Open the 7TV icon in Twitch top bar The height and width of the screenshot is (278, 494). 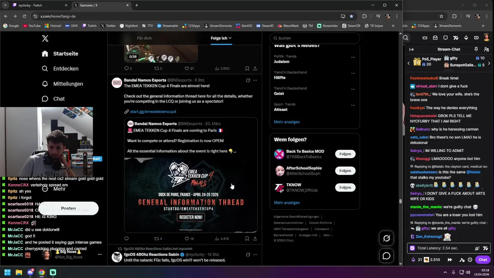pyautogui.click(x=456, y=38)
